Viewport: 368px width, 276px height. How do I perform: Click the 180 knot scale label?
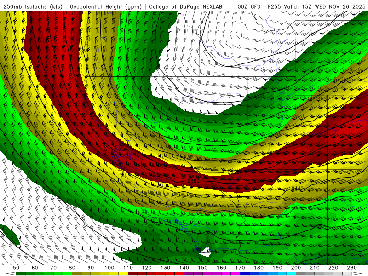pos(259,268)
